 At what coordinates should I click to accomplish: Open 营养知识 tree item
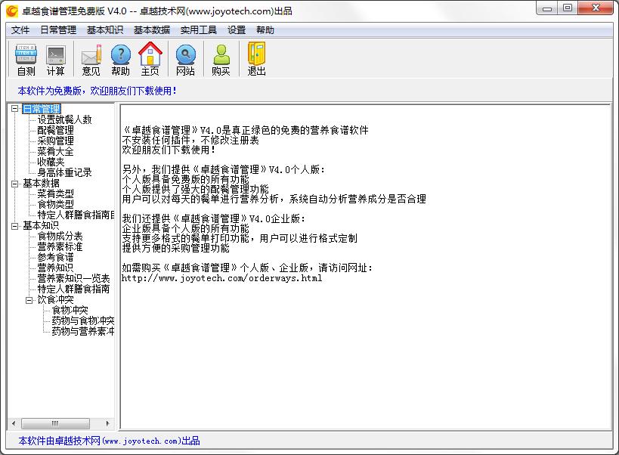[x=55, y=268]
